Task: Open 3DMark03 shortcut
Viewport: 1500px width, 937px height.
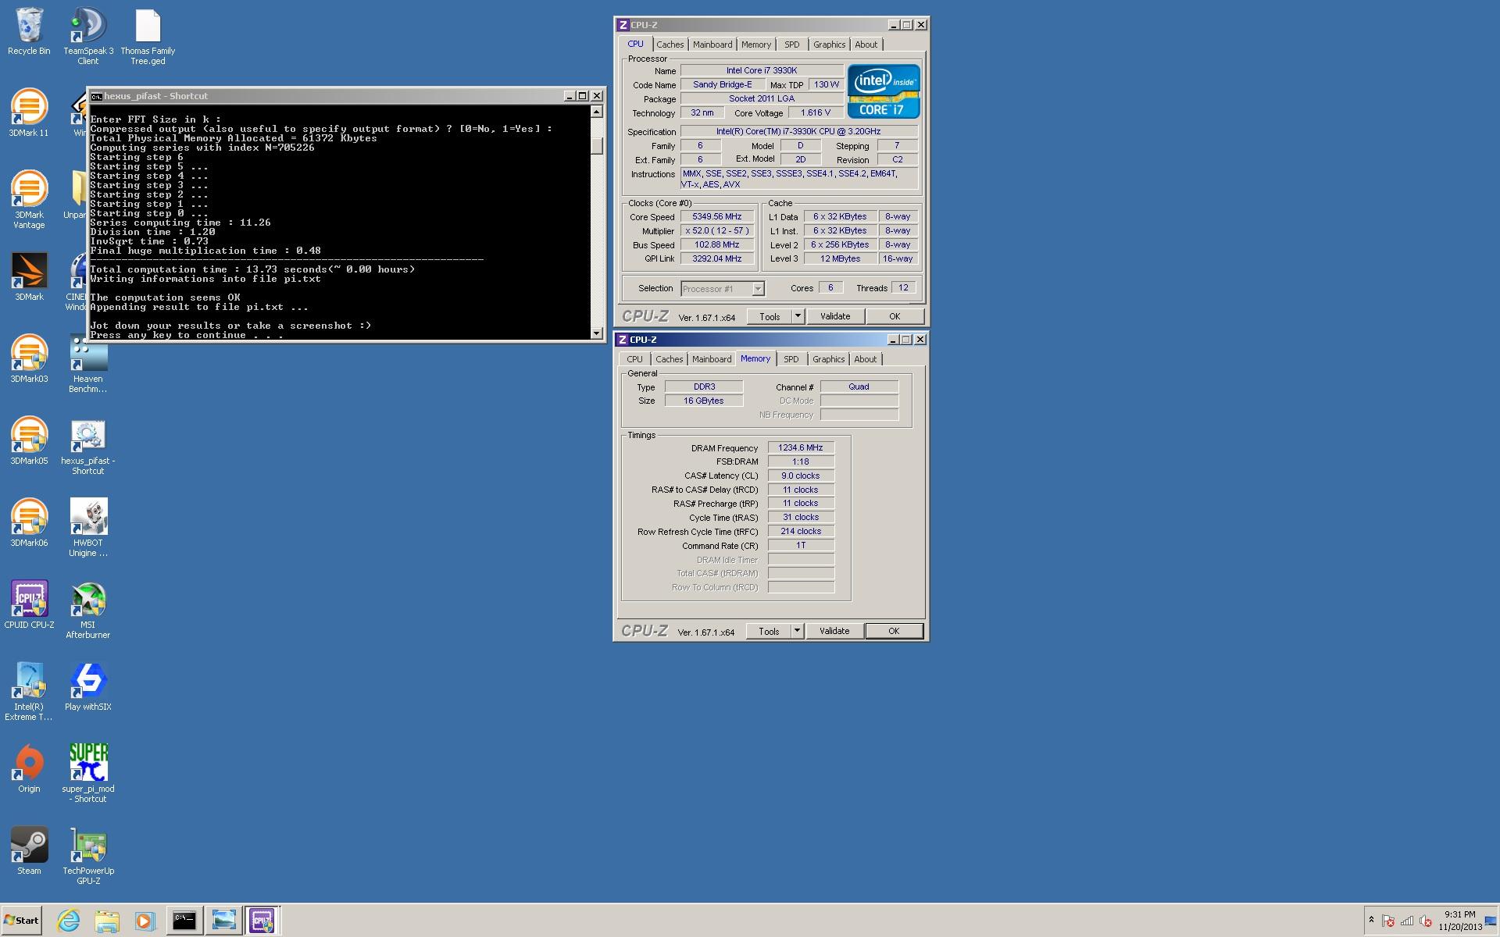Action: click(29, 360)
